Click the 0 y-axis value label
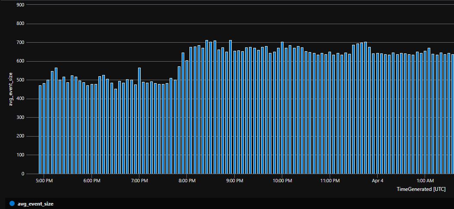Image resolution: width=454 pixels, height=209 pixels. pyautogui.click(x=22, y=174)
